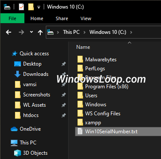Viewport: 161px width, 159px height.
Task: Select the WS Config Files folder
Action: click(103, 114)
